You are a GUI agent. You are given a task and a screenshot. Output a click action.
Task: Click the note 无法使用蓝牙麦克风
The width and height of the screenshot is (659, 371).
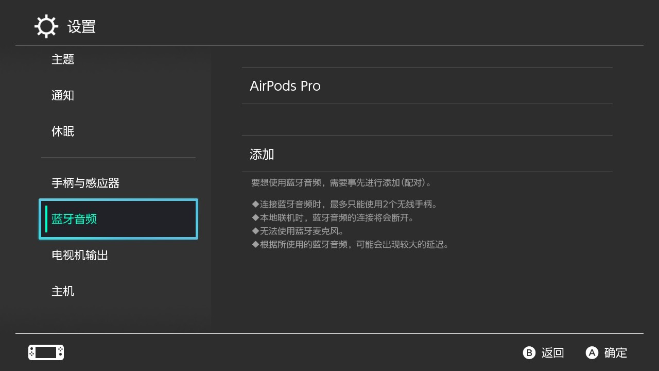coord(298,231)
